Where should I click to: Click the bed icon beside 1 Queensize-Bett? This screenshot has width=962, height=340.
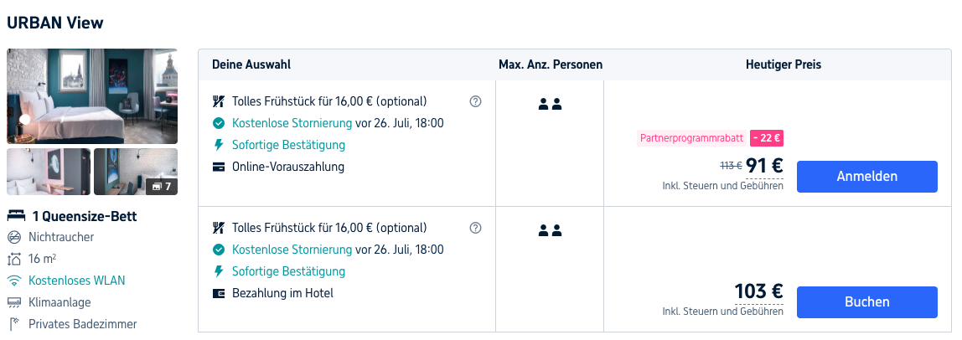click(x=17, y=215)
